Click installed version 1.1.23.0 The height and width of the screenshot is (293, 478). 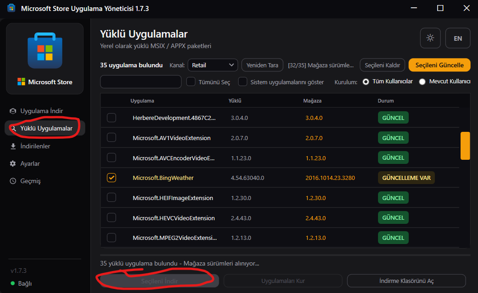tap(241, 158)
